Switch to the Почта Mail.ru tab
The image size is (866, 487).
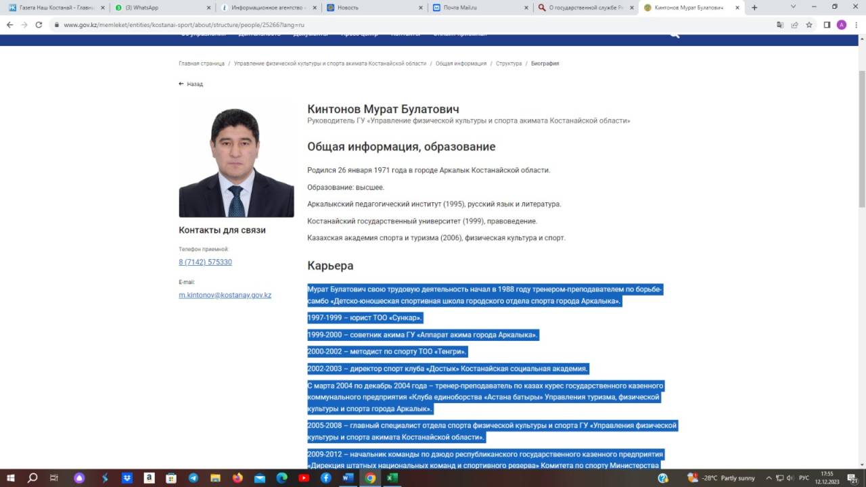pos(479,7)
